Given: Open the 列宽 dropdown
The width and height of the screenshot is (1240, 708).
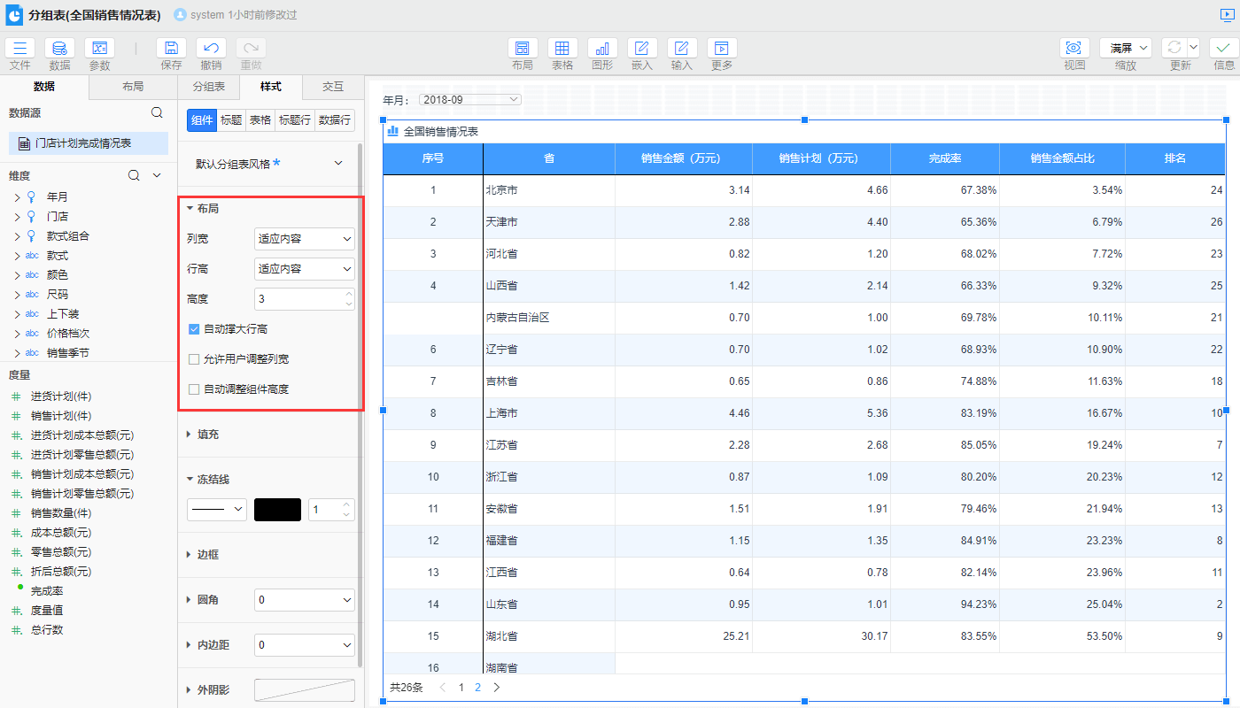Looking at the screenshot, I should pos(304,239).
